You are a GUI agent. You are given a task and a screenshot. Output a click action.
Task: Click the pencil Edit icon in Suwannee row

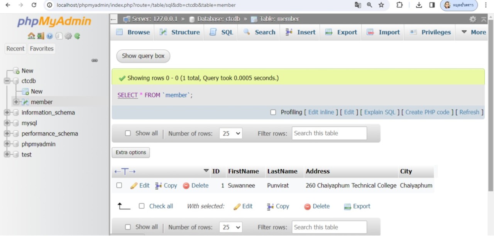[x=134, y=185]
